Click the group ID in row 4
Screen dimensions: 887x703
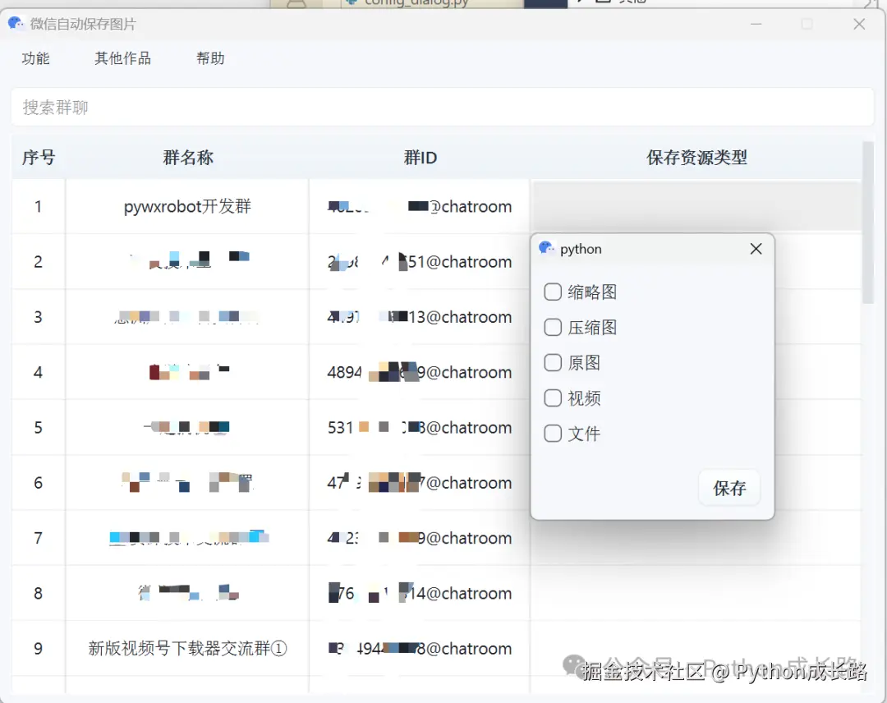point(419,372)
